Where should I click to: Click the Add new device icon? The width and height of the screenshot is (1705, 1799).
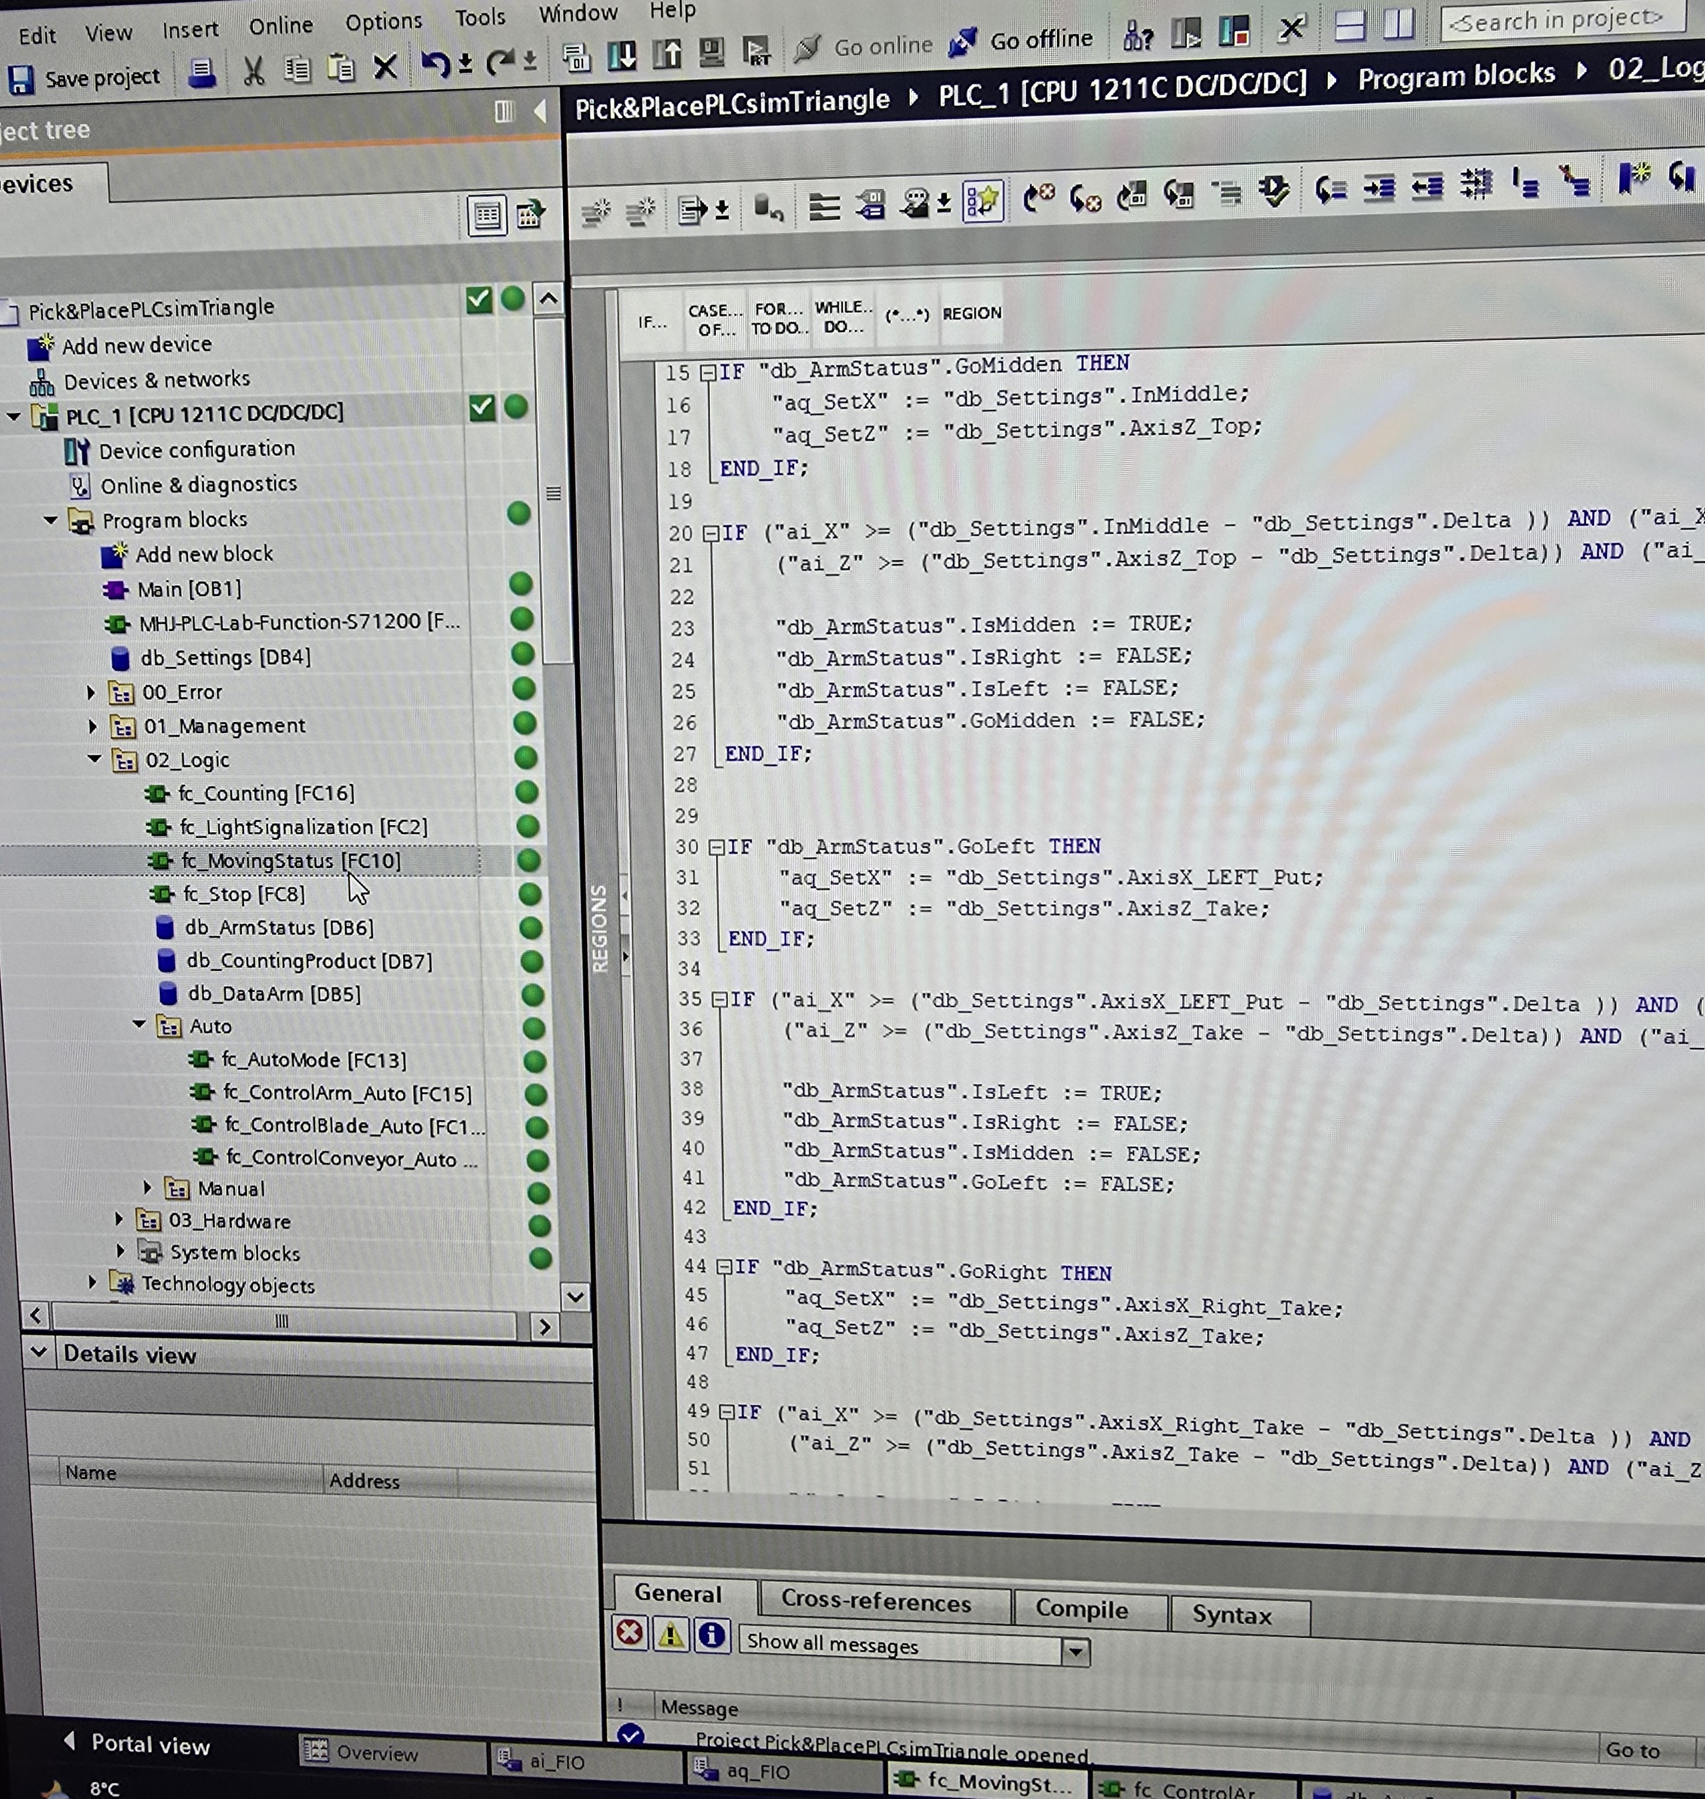[40, 347]
